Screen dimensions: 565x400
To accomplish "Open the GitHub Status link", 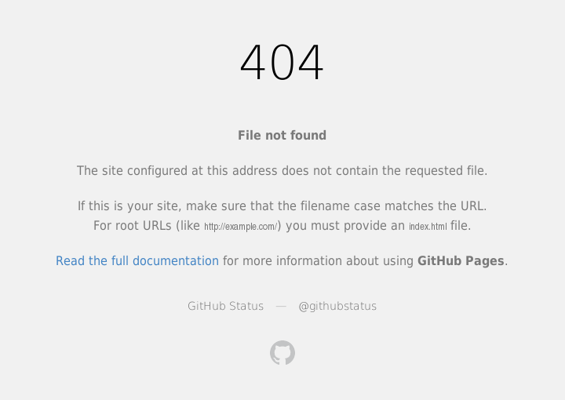I will [x=225, y=307].
